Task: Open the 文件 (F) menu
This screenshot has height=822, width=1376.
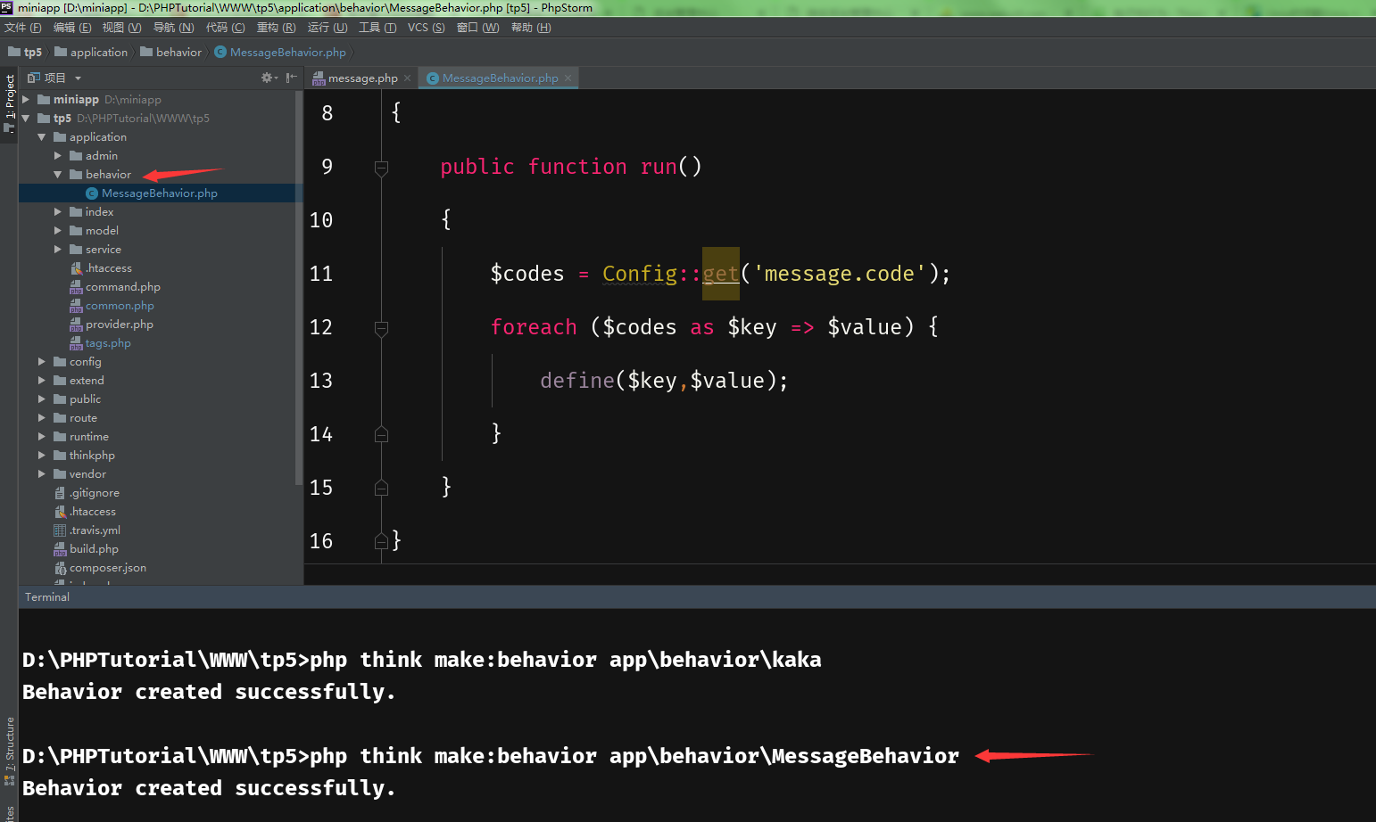Action: (23, 28)
